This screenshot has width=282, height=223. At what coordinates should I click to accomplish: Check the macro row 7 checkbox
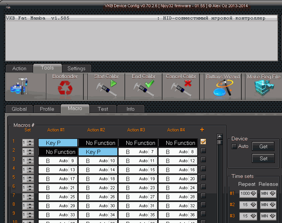coord(203,196)
